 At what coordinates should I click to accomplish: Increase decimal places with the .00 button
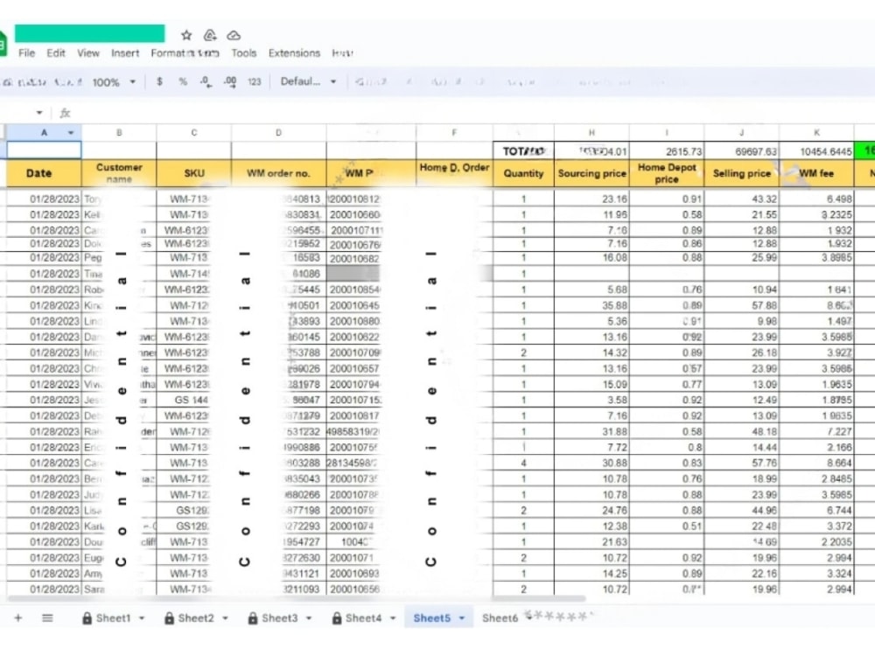point(230,82)
